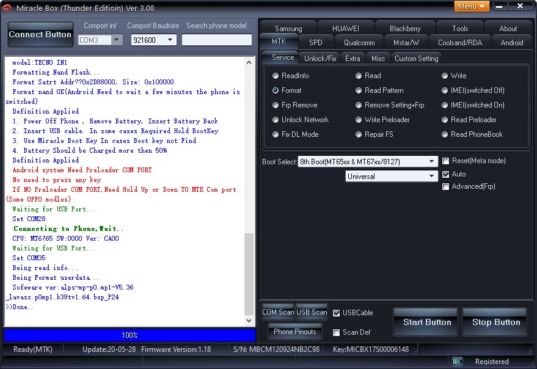537x369 pixels.
Task: Click the >>Done.. log line
Action: [20, 307]
